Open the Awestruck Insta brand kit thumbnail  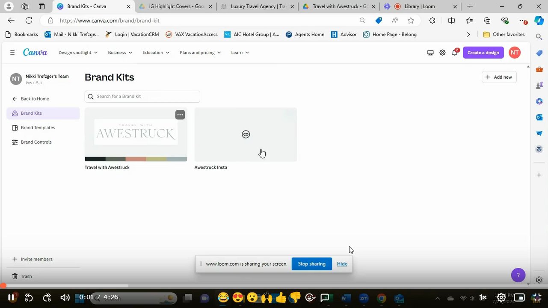click(x=246, y=134)
